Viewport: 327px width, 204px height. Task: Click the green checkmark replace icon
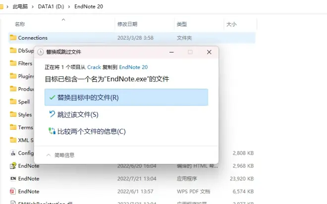click(52, 98)
